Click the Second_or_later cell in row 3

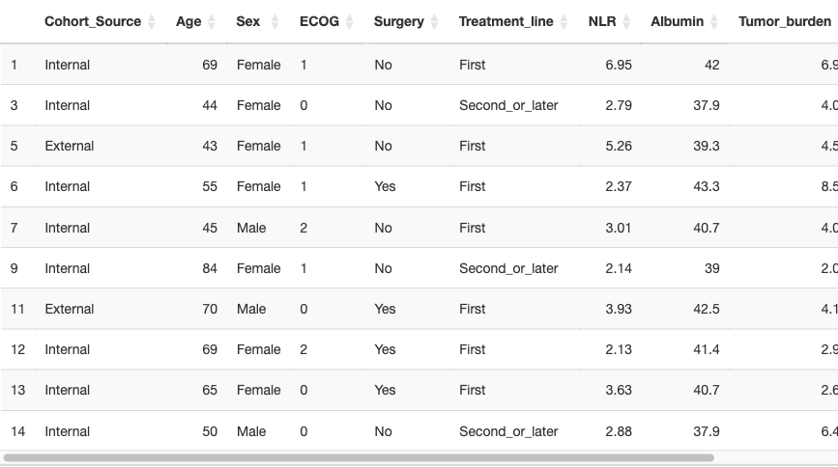click(508, 105)
